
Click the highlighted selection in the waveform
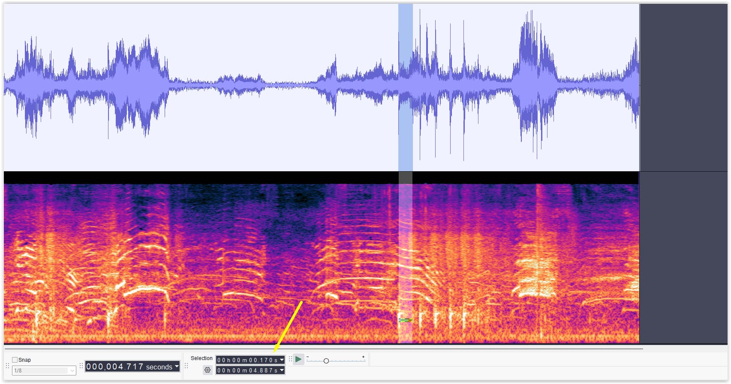(405, 86)
